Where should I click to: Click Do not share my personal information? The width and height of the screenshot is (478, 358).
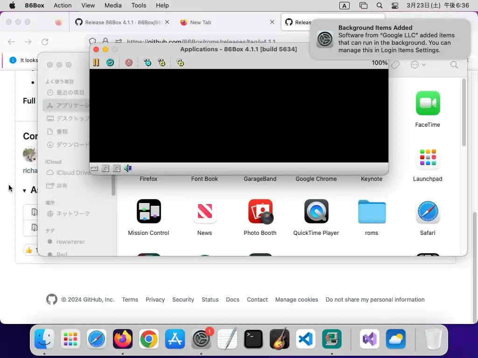pos(375,300)
